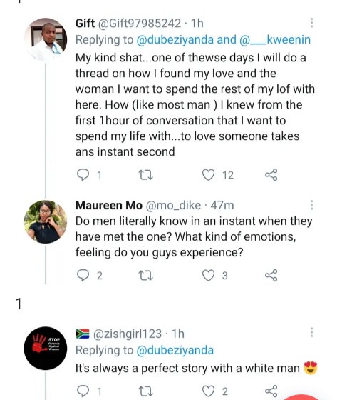Reply to zishgirl123's tweet
342x400 pixels.
click(83, 391)
